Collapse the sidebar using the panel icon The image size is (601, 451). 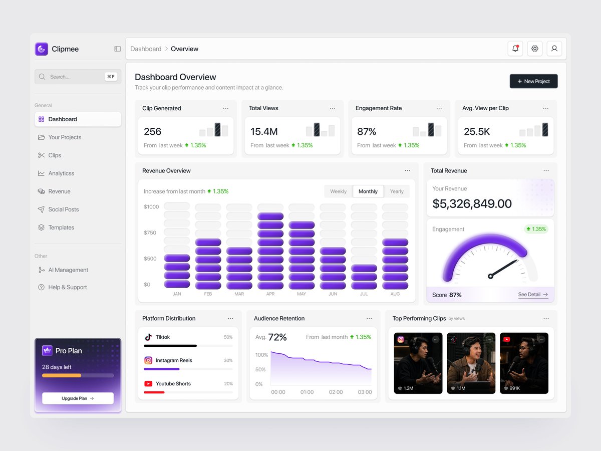(117, 49)
